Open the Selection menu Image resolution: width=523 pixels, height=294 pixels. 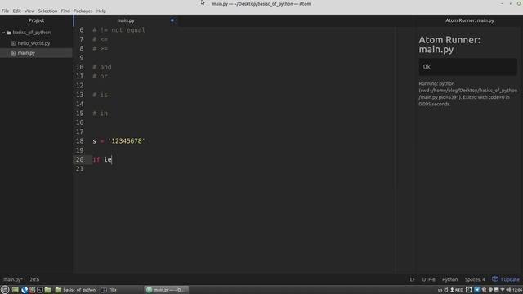(x=47, y=11)
